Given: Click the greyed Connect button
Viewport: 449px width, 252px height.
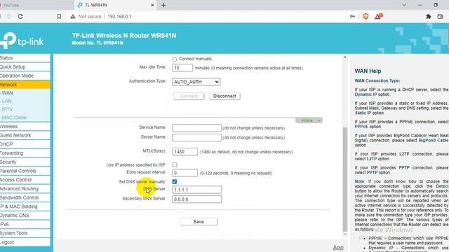Looking at the screenshot, I should (x=189, y=96).
